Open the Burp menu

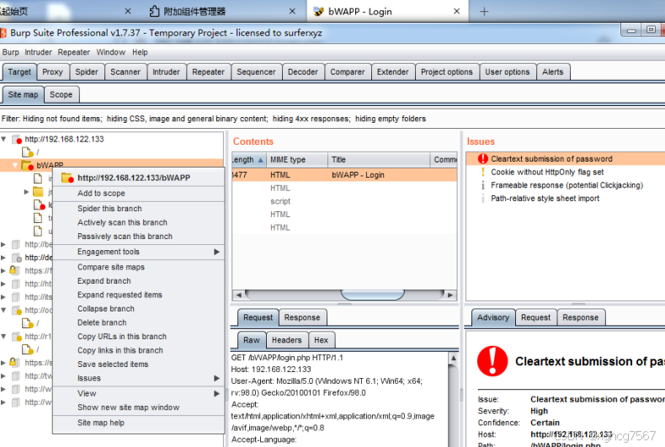(11, 52)
